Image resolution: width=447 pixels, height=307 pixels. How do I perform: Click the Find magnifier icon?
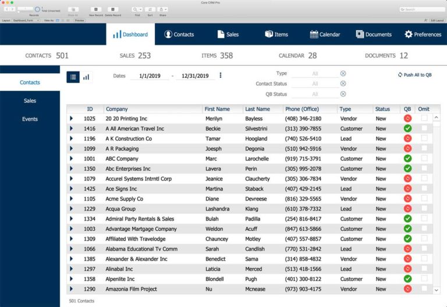135,9
